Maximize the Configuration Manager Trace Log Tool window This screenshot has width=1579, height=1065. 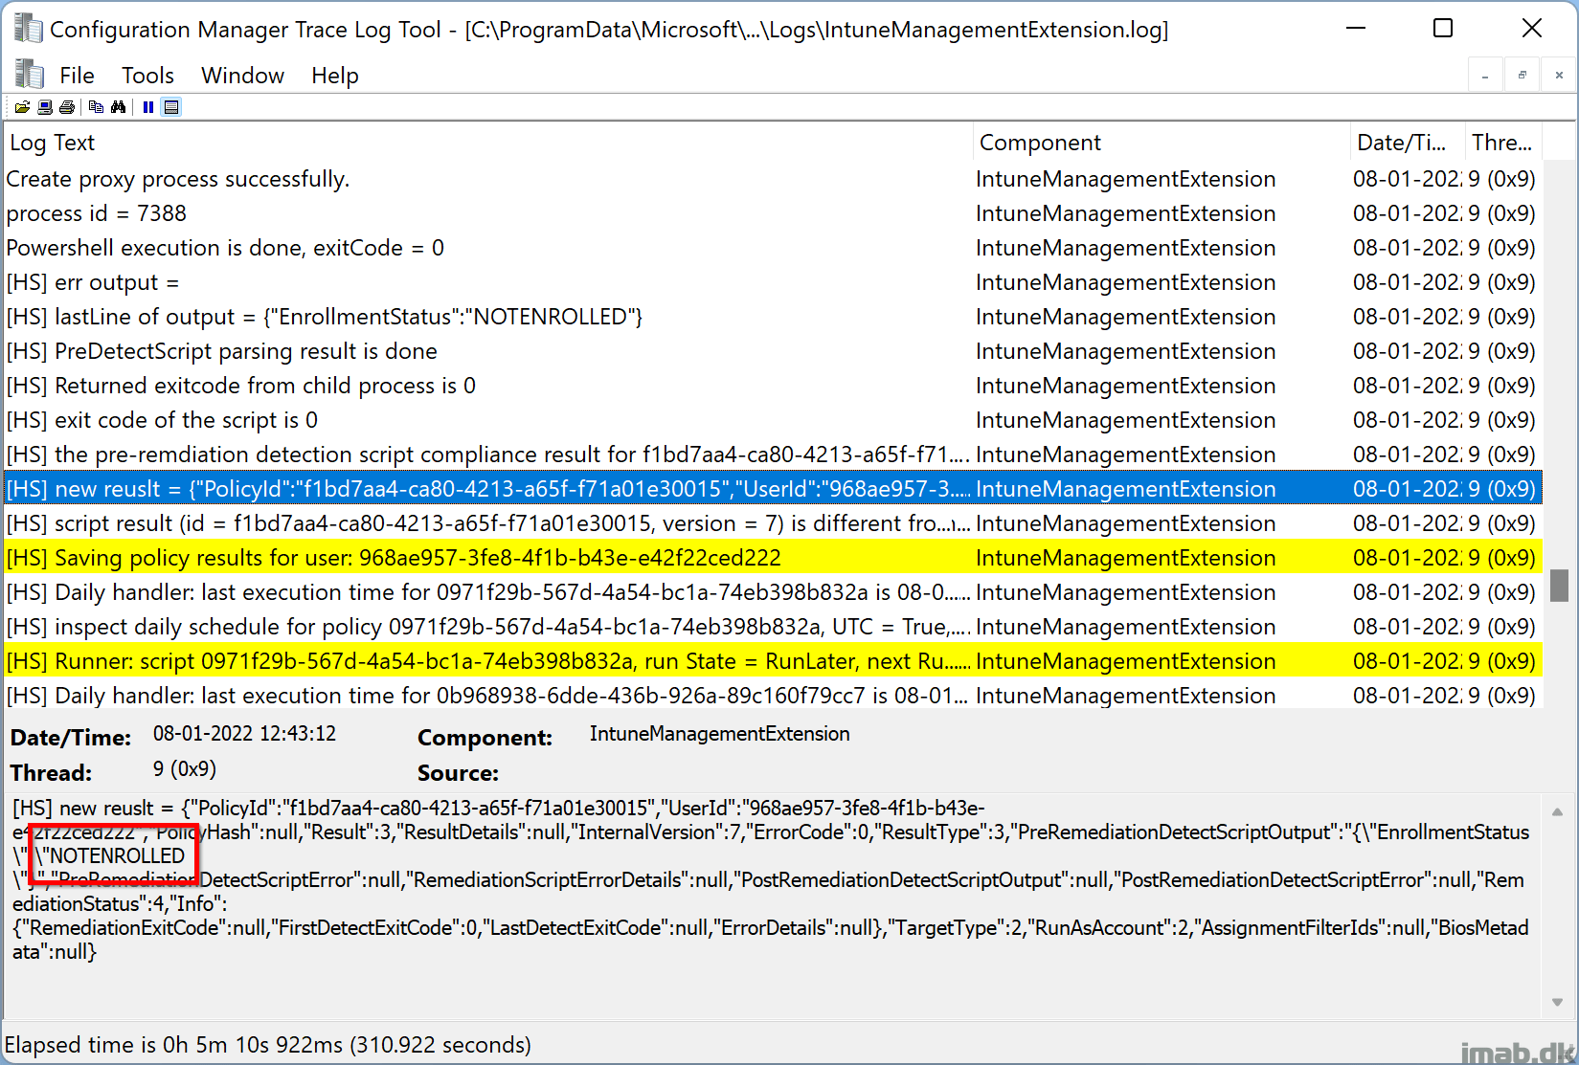tap(1443, 29)
